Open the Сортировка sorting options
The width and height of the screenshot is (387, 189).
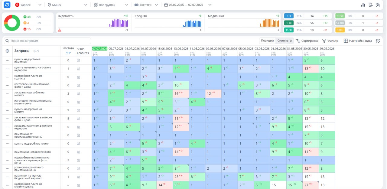tap(307, 41)
